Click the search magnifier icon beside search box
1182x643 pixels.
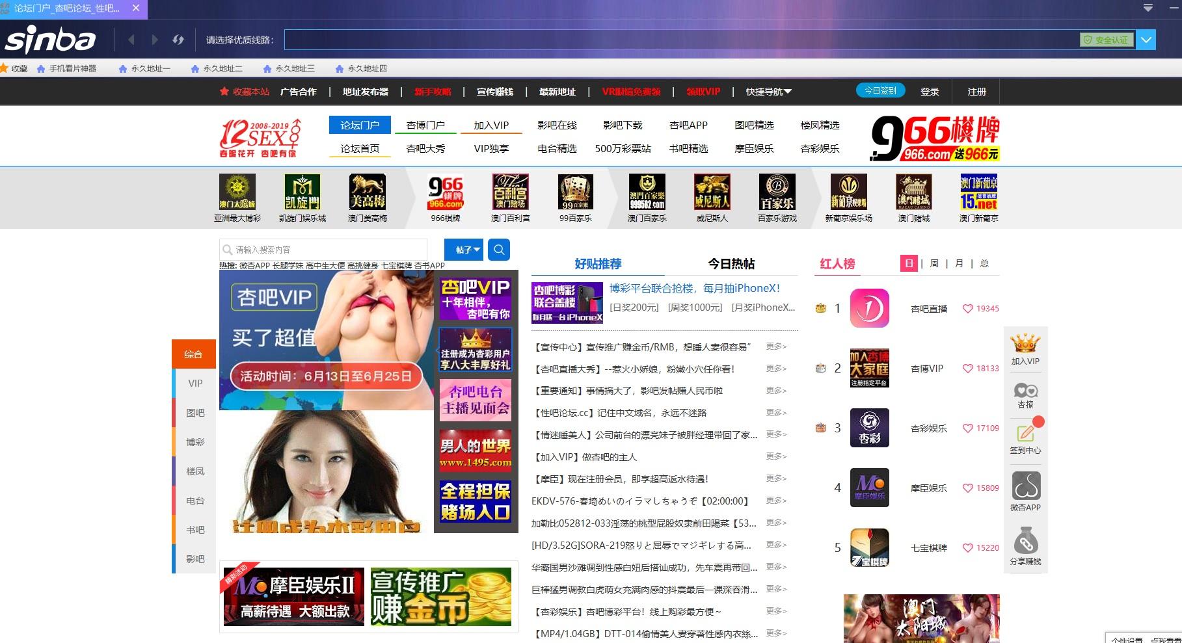(498, 249)
